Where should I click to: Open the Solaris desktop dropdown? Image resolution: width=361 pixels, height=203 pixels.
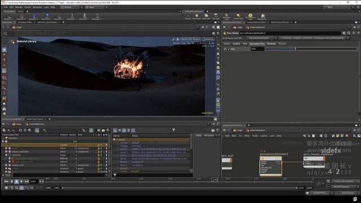pyautogui.click(x=72, y=7)
